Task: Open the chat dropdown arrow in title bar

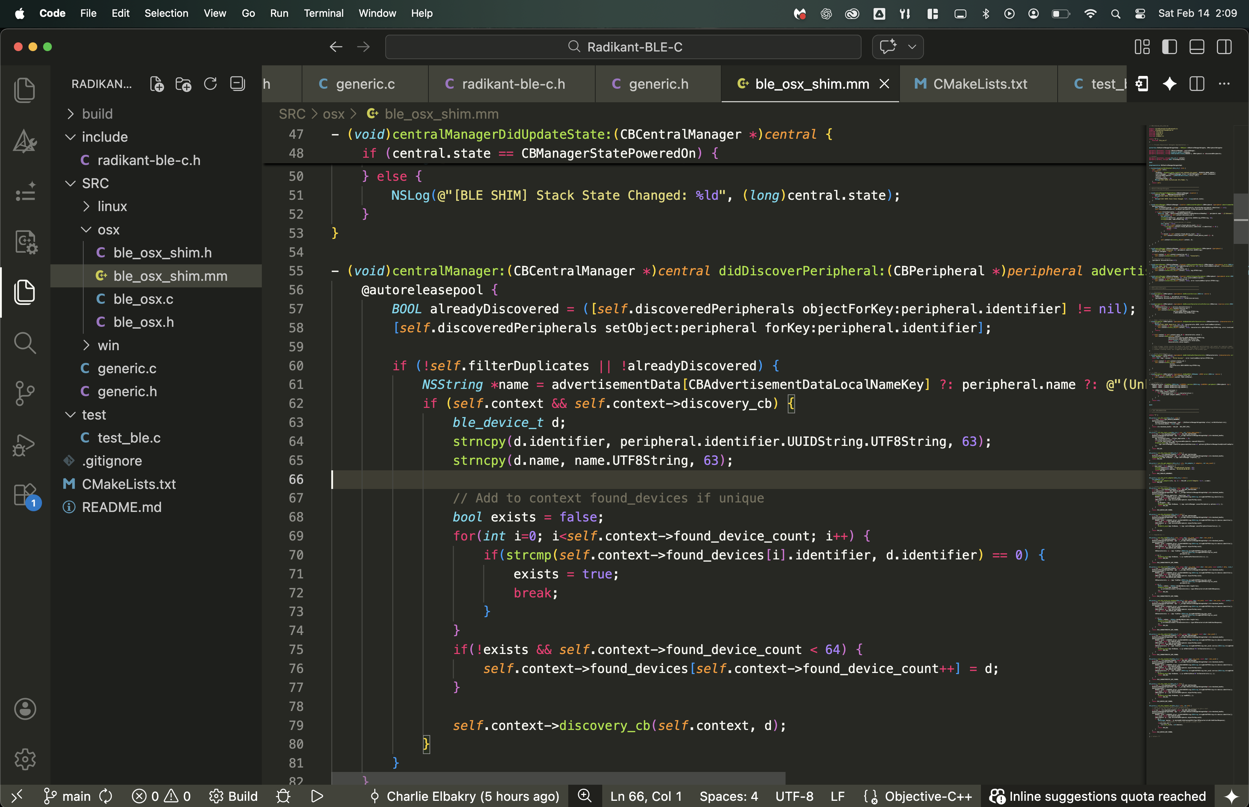Action: pos(912,47)
